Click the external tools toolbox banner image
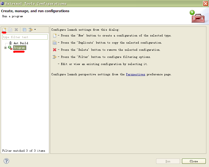The image size is (209, 167). pos(197,16)
